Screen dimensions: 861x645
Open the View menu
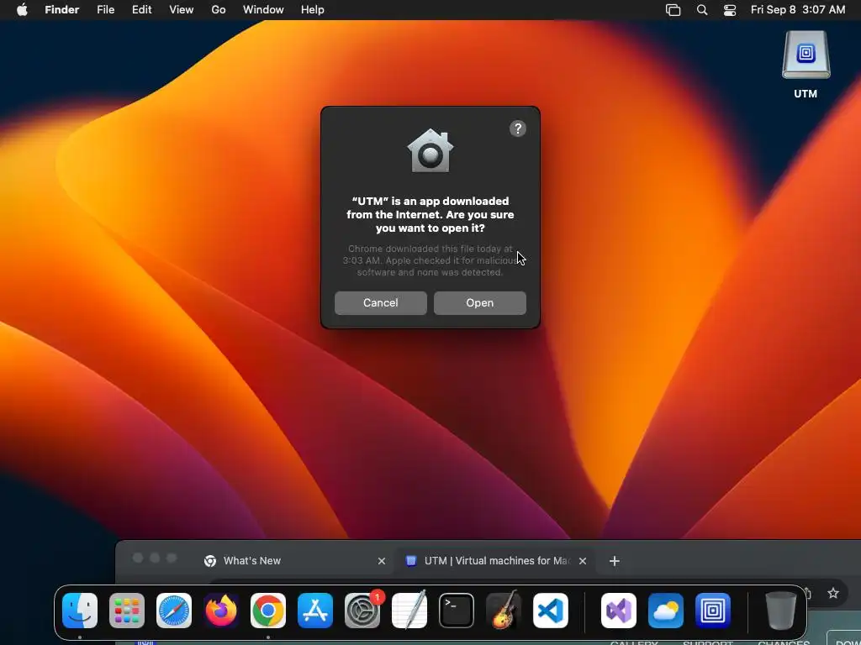point(182,10)
